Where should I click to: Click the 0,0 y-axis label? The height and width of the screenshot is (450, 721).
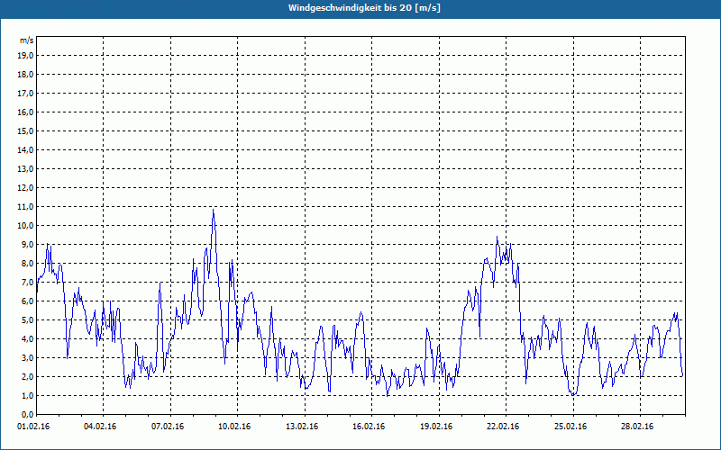(27, 414)
